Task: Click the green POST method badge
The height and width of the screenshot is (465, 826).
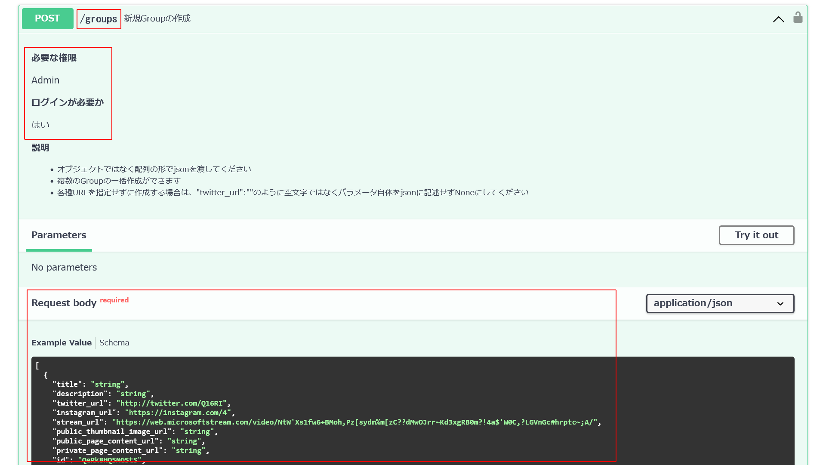Action: tap(47, 18)
